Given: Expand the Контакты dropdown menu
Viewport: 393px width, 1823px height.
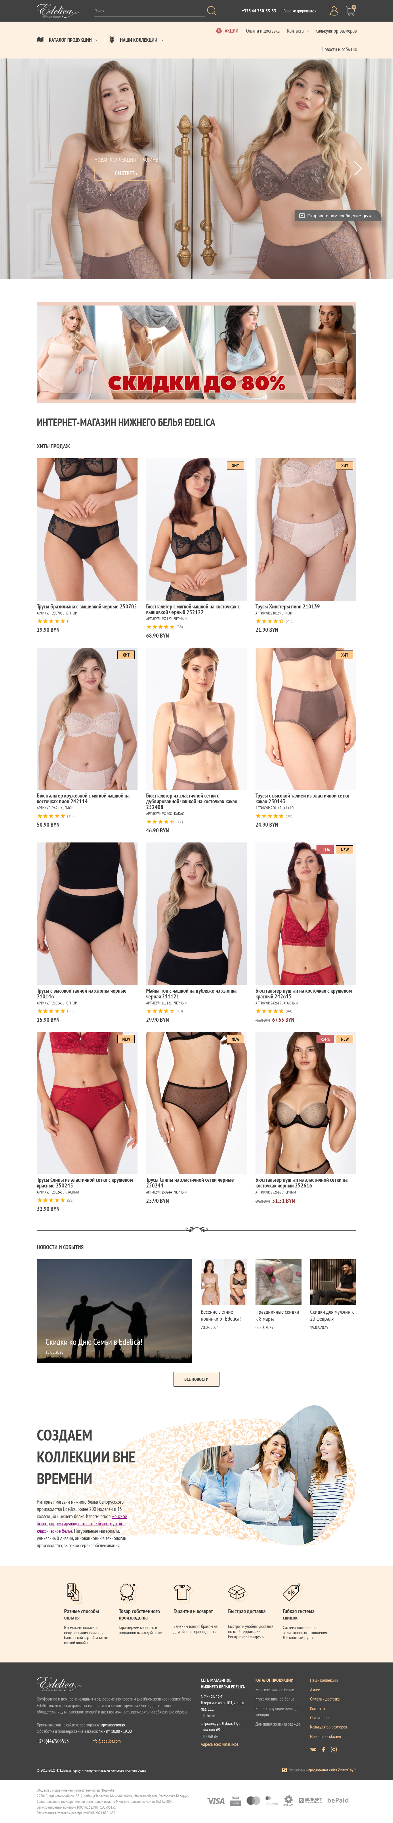Looking at the screenshot, I should click(297, 31).
